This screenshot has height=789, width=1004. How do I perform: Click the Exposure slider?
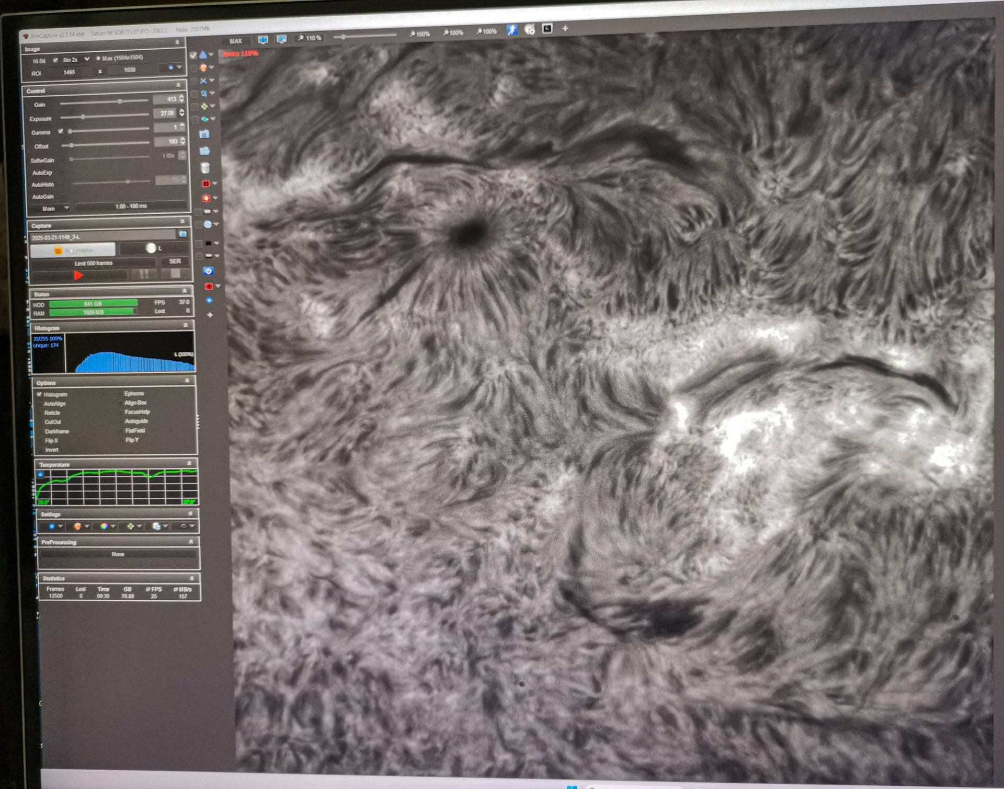point(105,116)
